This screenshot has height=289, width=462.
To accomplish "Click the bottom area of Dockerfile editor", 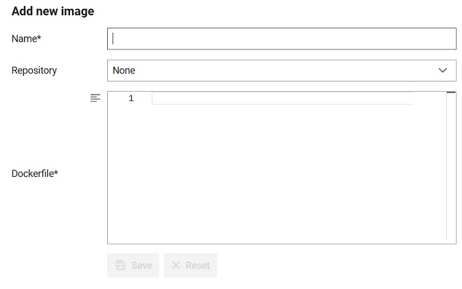I will pyautogui.click(x=277, y=229).
